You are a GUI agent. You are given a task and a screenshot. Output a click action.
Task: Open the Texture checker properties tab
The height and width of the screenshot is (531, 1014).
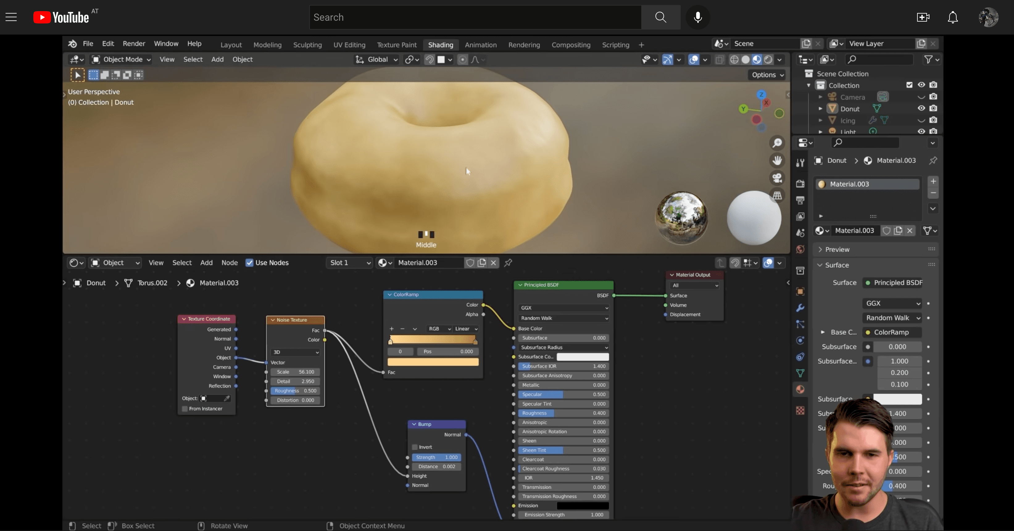click(x=800, y=411)
